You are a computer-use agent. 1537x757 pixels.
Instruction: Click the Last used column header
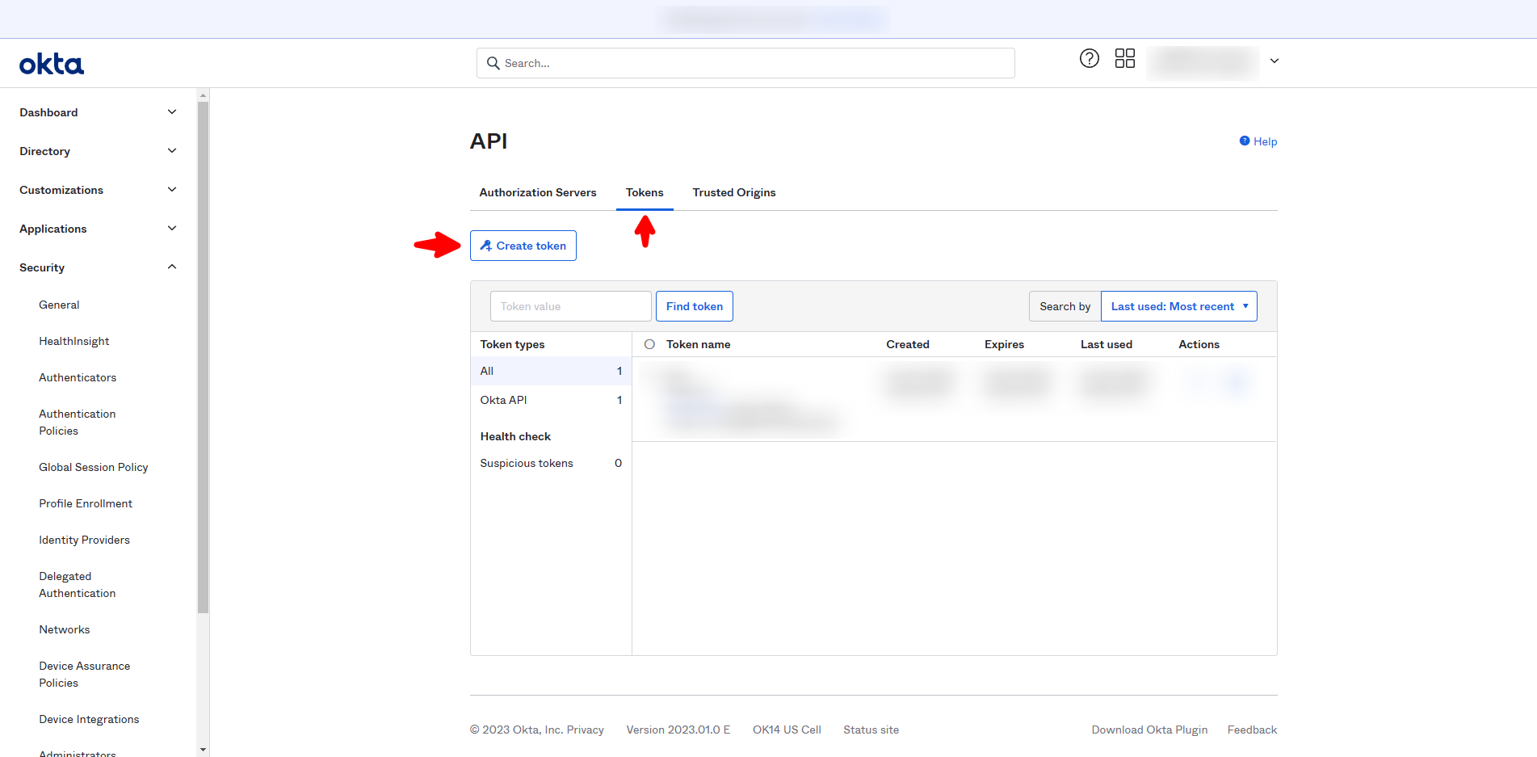pyautogui.click(x=1107, y=344)
